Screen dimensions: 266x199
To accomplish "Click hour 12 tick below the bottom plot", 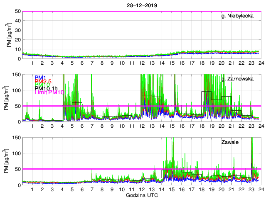I will click(142, 189).
